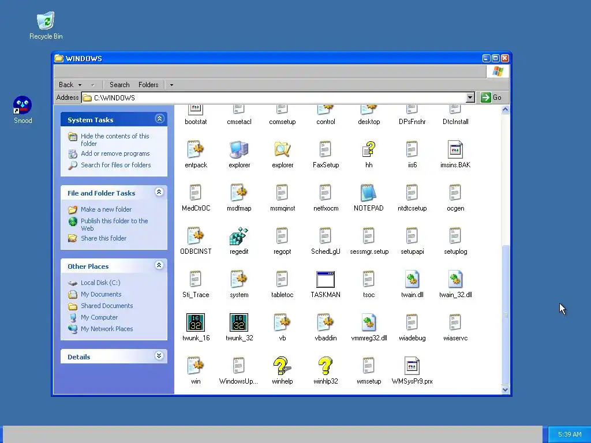Open the Search toolbar button

click(119, 85)
